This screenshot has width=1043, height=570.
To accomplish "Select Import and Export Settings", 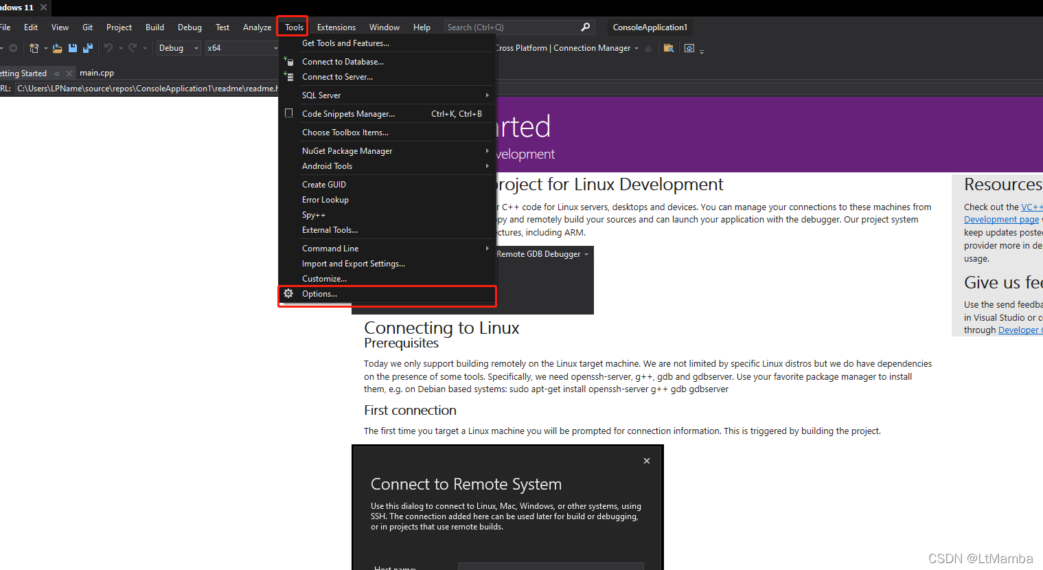I will (x=387, y=264).
